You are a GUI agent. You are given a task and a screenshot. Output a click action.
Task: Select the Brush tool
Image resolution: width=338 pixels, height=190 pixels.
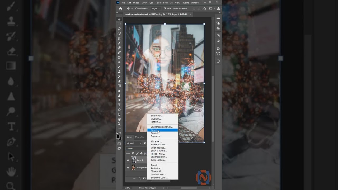pos(119,67)
